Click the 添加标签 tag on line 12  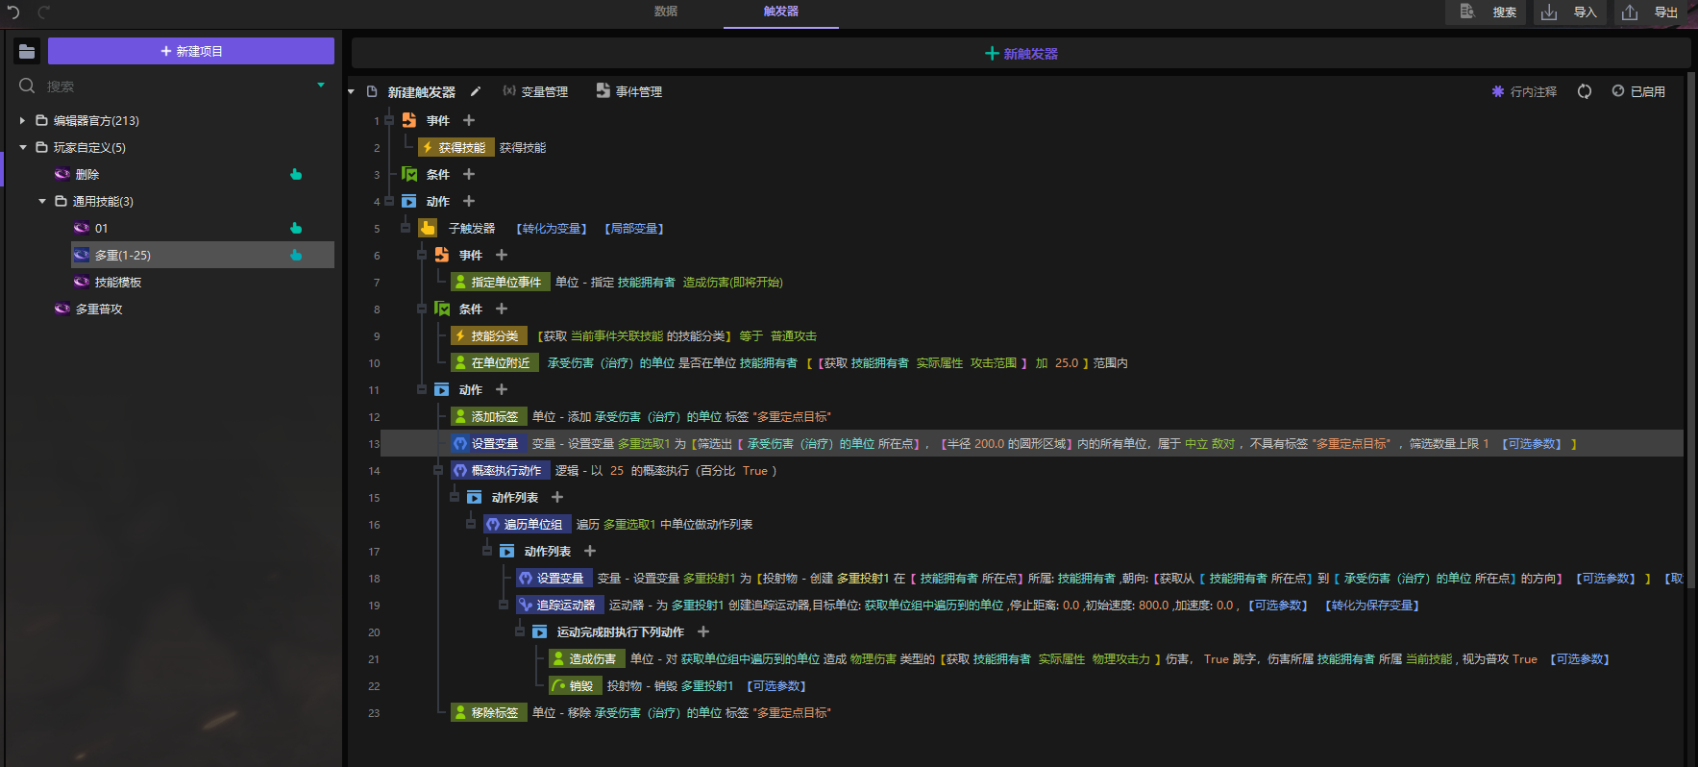488,416
